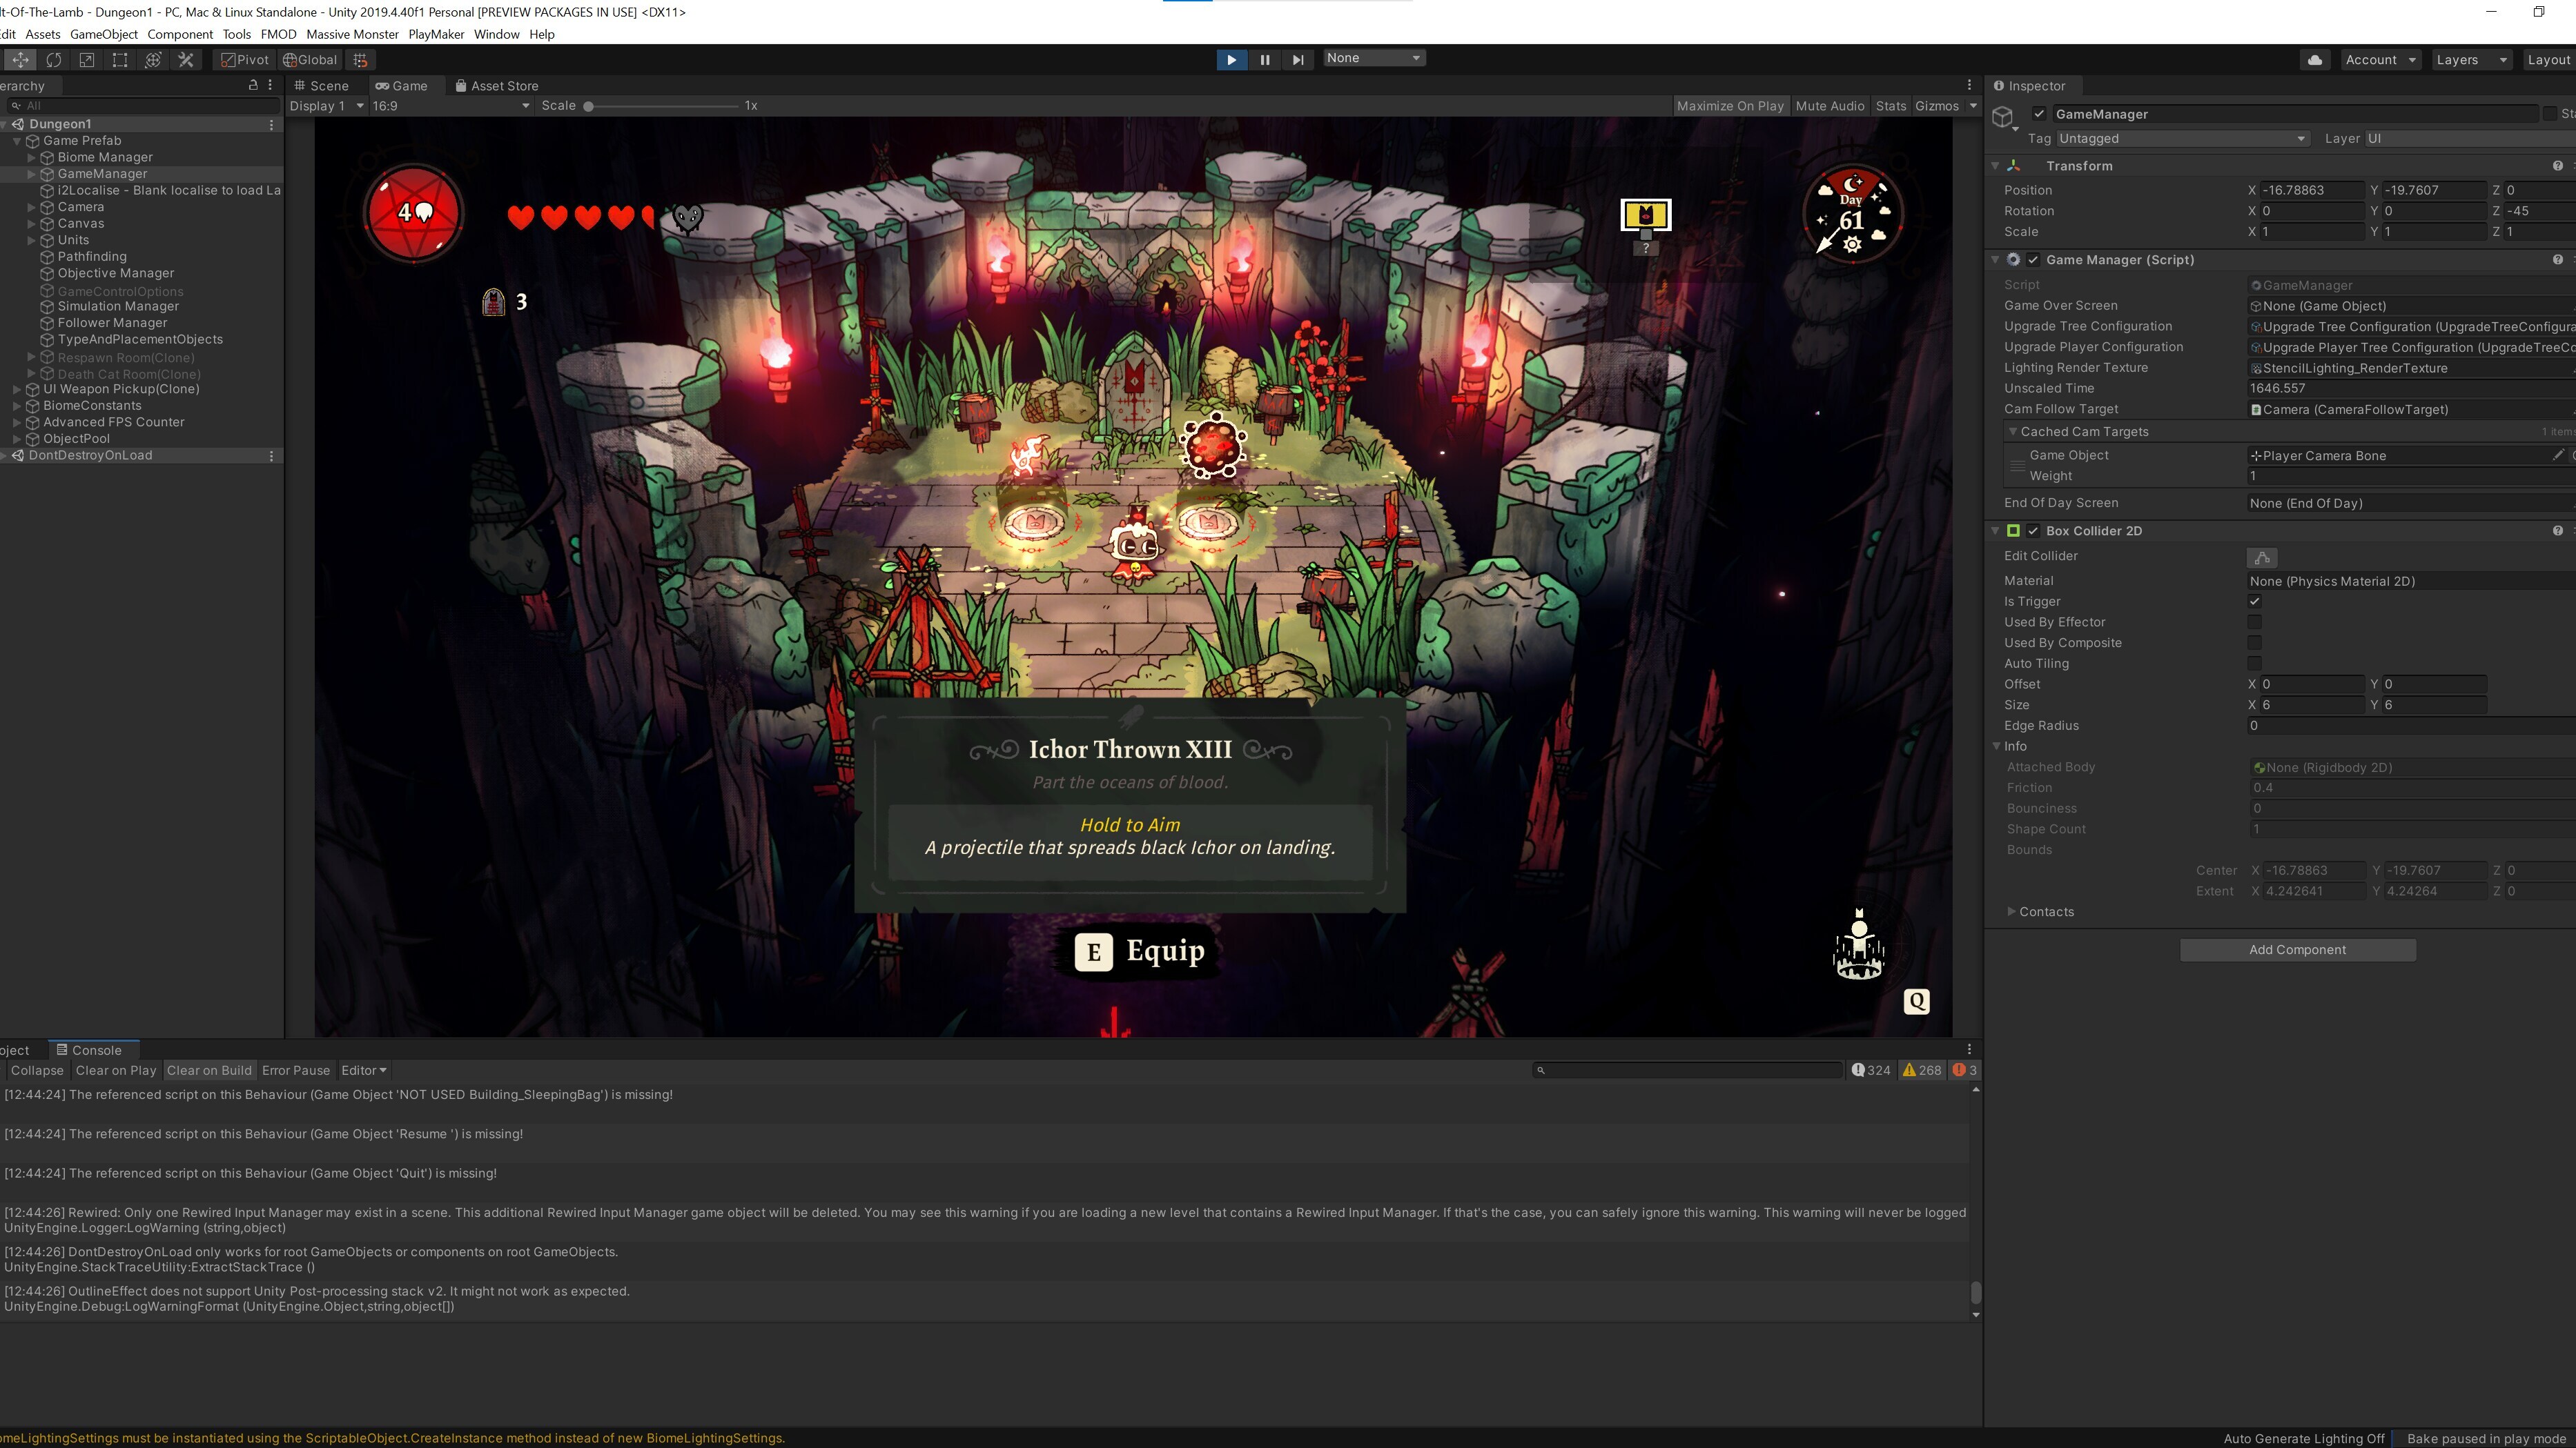The width and height of the screenshot is (2576, 1448).
Task: Switch to the Asset Store tab
Action: click(x=496, y=86)
